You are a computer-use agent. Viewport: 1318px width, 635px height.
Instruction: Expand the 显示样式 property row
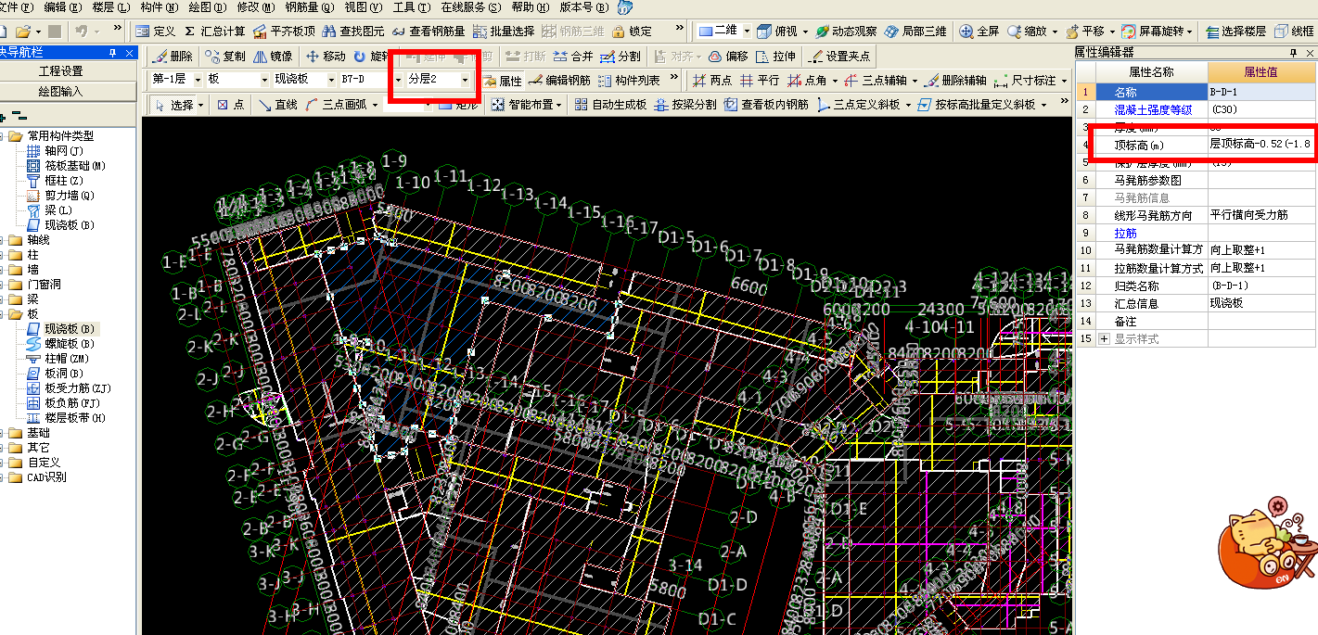coord(1104,339)
